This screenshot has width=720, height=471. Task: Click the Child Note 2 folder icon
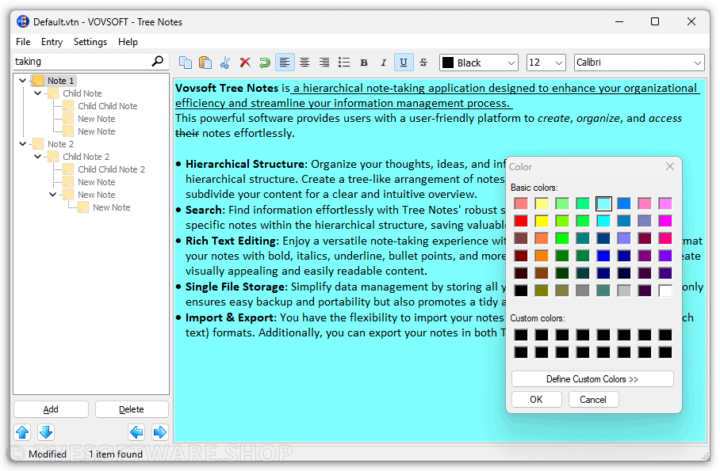point(53,157)
